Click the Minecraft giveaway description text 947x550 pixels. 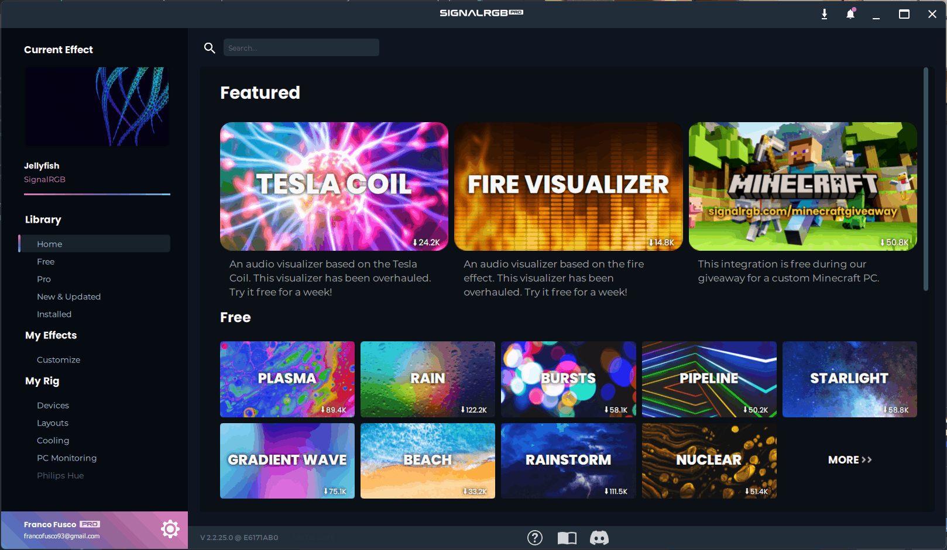pyautogui.click(x=788, y=271)
